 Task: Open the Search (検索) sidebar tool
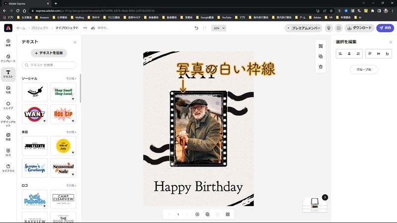8,43
